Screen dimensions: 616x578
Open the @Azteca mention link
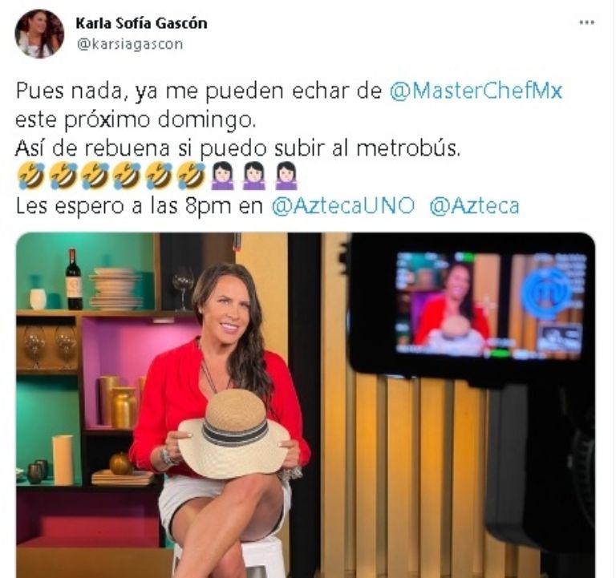click(475, 206)
